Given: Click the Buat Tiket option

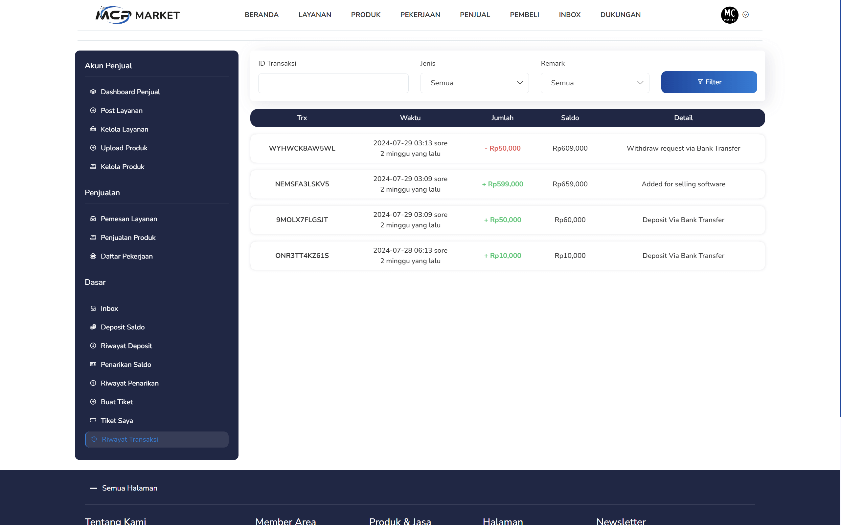Looking at the screenshot, I should [117, 402].
